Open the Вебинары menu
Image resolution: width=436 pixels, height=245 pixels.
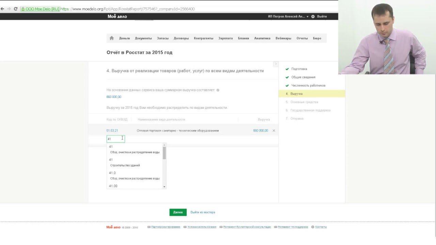coord(283,38)
